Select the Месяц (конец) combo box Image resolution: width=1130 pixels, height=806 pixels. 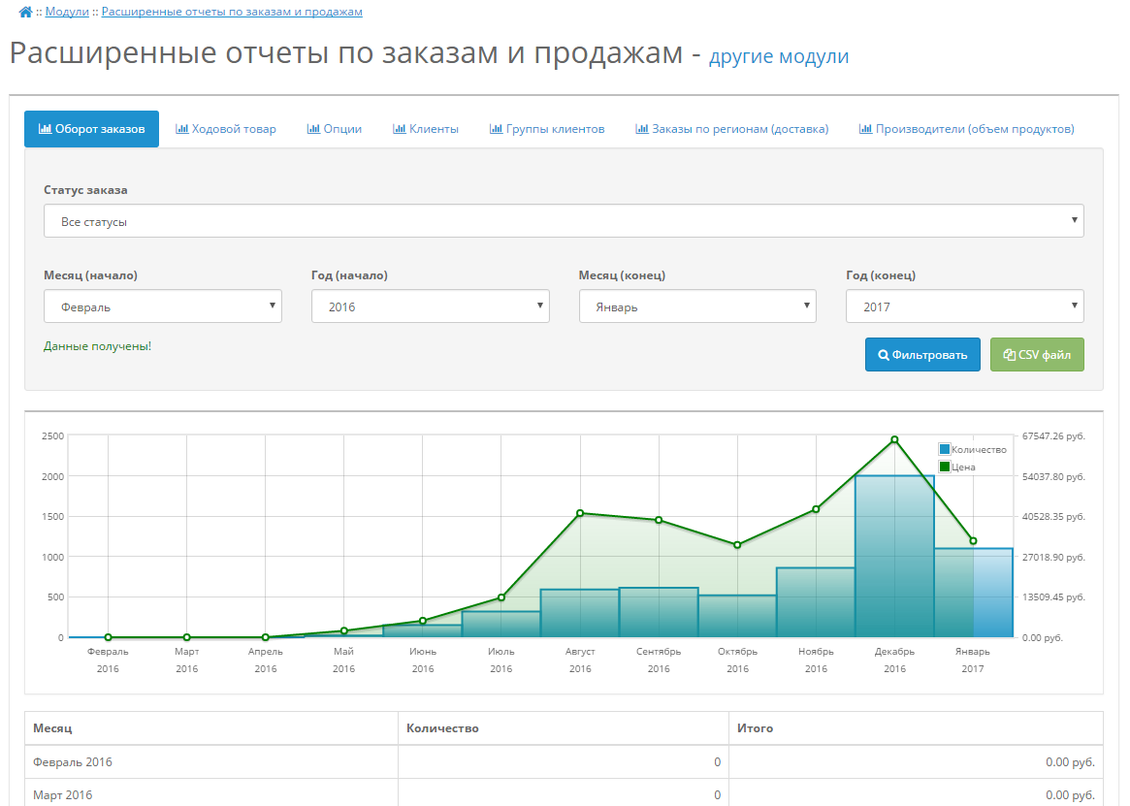[x=696, y=306]
